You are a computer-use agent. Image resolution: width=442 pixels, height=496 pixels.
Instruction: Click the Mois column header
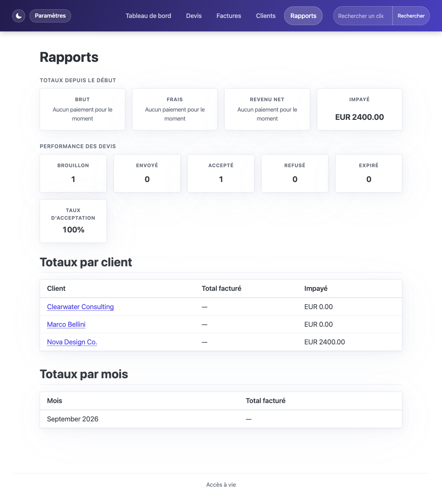click(55, 401)
